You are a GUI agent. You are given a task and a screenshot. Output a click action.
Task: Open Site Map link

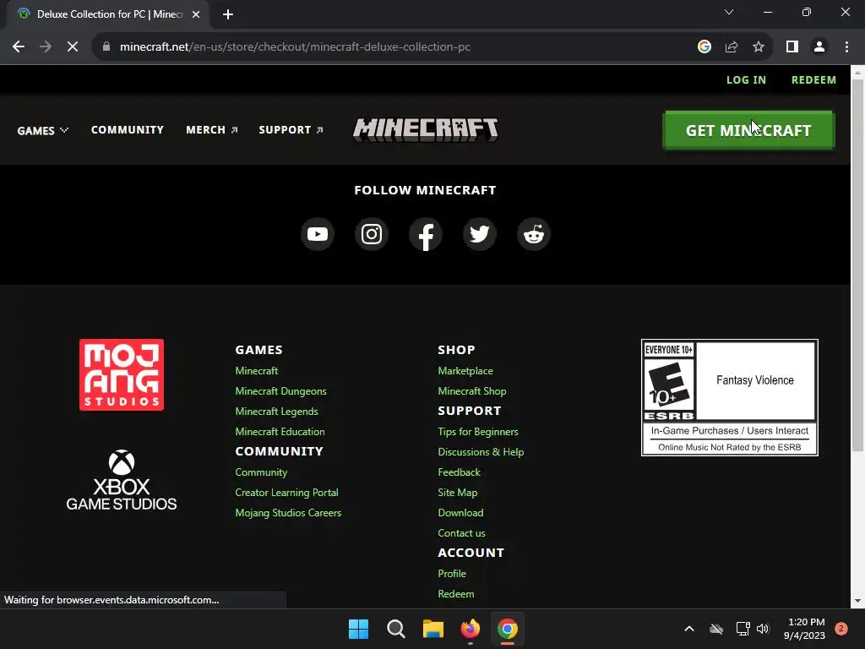coord(457,493)
